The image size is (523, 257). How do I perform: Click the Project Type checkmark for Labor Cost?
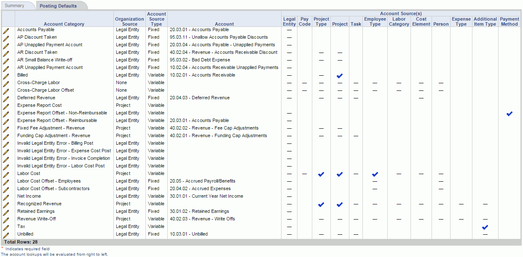321,174
